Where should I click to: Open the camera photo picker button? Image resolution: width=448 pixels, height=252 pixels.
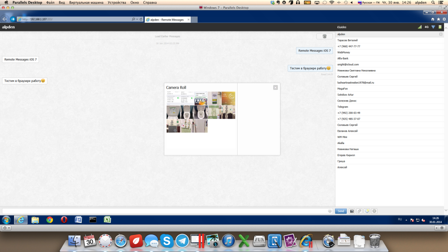coord(352,211)
